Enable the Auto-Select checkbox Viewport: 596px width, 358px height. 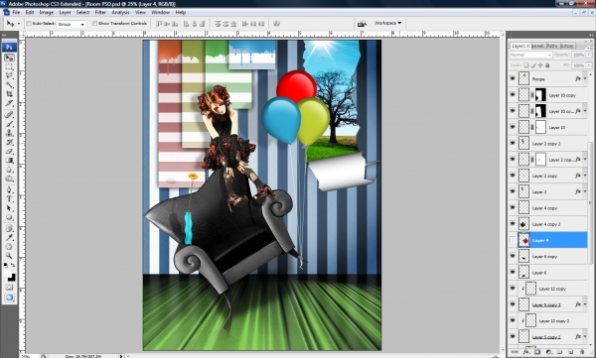point(29,24)
